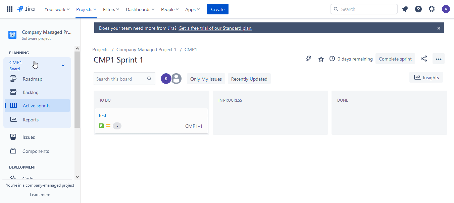Open the help question mark icon
This screenshot has width=454, height=203.
pyautogui.click(x=418, y=9)
